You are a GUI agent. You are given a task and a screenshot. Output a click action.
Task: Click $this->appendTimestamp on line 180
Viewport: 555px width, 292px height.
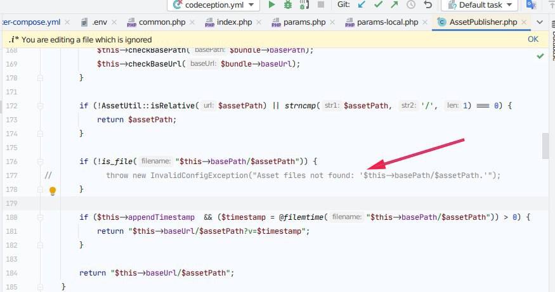146,217
